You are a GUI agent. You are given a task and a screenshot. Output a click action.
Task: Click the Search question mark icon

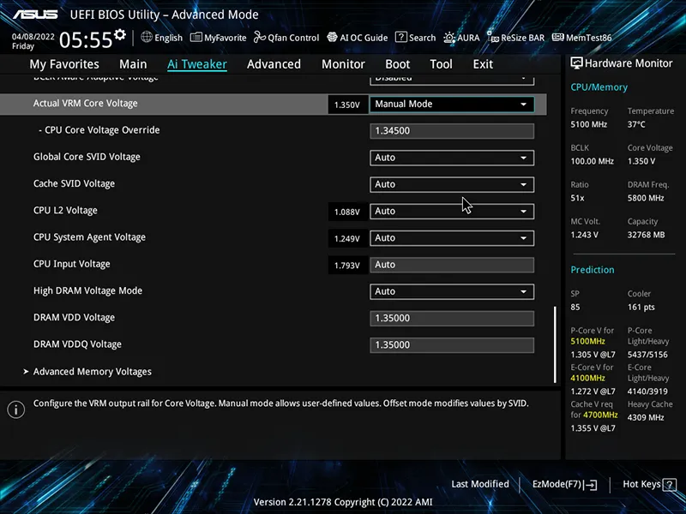pyautogui.click(x=400, y=37)
